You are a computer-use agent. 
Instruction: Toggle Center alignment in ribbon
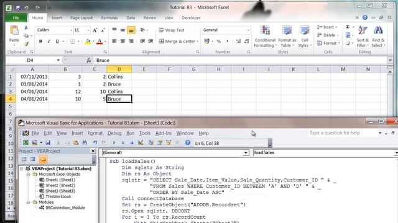(123, 41)
